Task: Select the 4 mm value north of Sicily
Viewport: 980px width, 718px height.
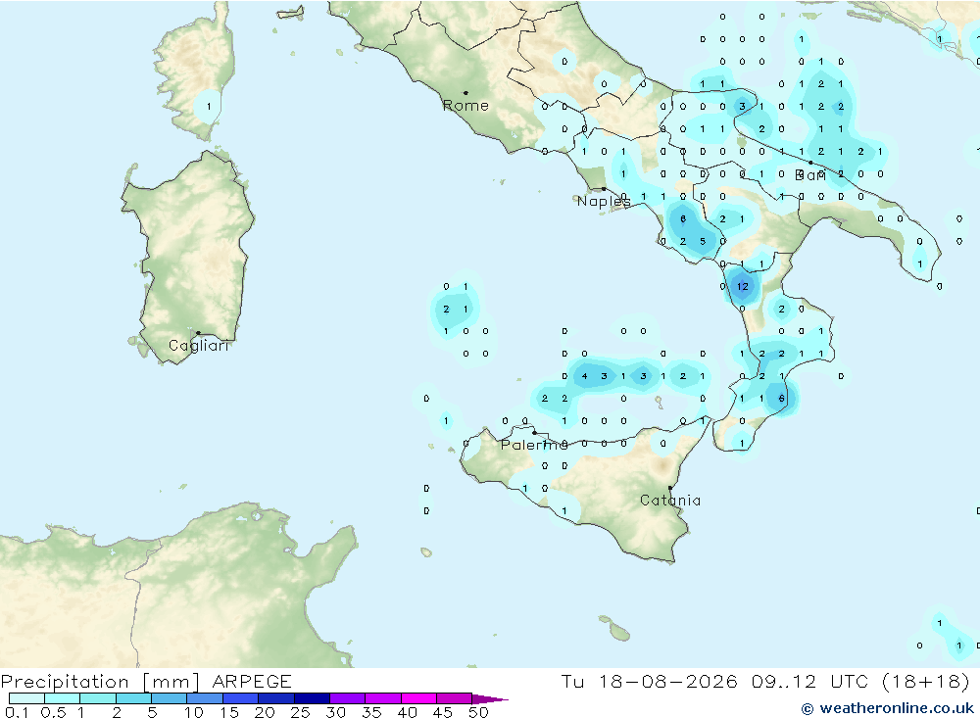Action: (584, 376)
